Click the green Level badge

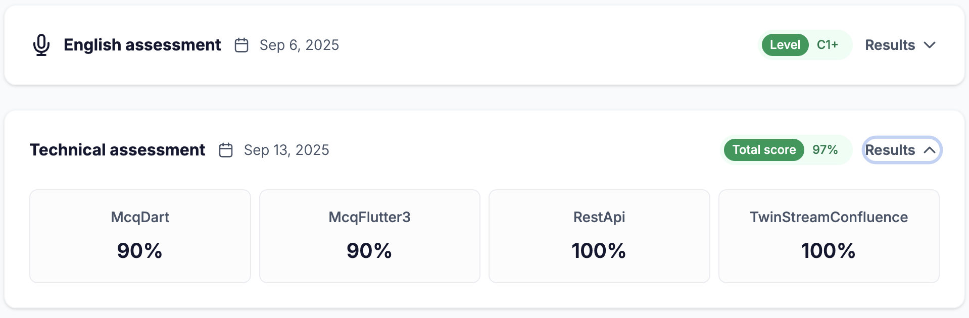coord(785,45)
